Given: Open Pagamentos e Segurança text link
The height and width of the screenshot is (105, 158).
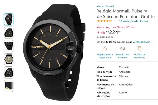Looking at the screenshot, I should 105,56.
